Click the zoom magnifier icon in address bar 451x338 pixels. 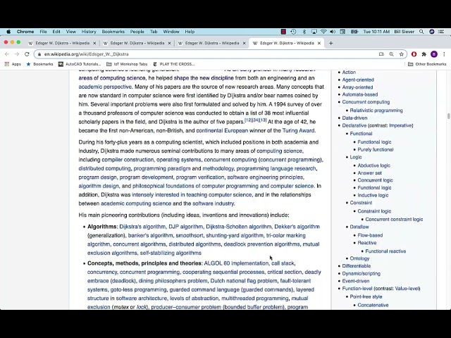point(391,54)
